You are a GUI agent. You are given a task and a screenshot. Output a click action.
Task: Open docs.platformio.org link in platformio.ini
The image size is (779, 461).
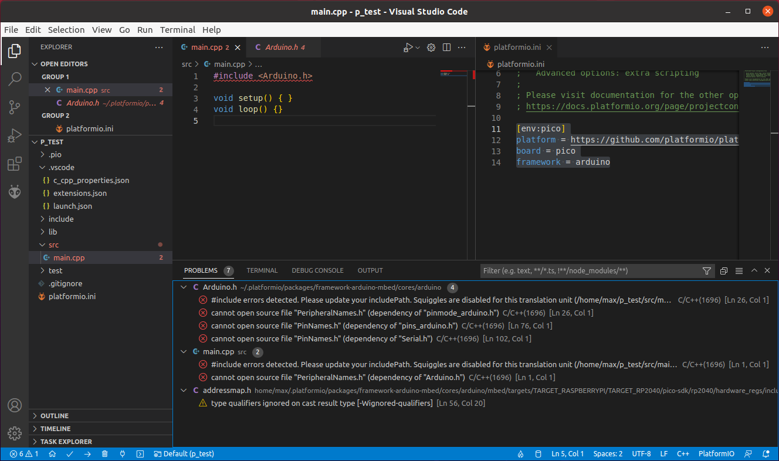tap(631, 107)
